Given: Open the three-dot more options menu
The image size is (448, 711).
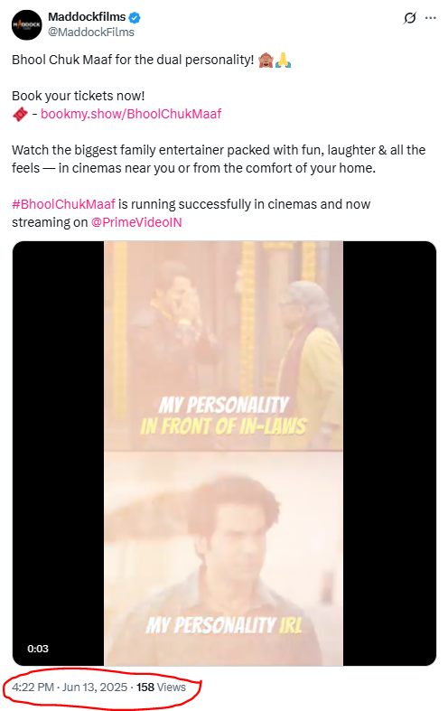Looking at the screenshot, I should (430, 18).
